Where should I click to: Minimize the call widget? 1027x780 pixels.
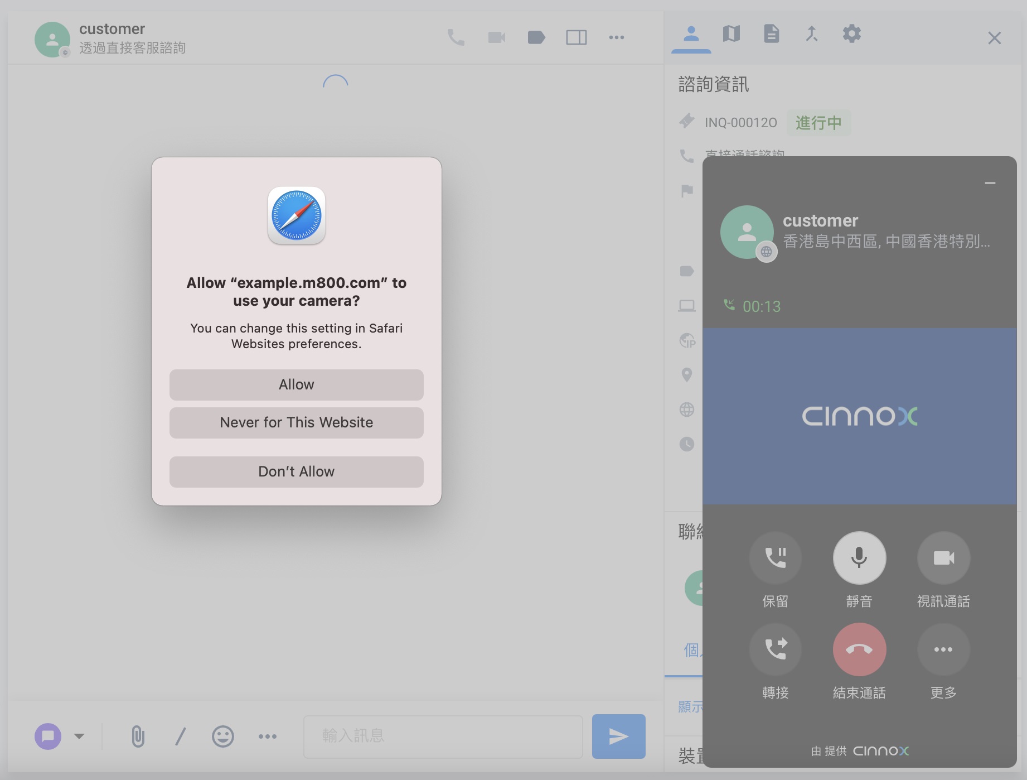tap(990, 183)
